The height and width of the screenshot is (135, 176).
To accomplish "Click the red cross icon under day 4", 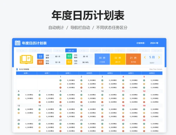I will pos(123,87).
